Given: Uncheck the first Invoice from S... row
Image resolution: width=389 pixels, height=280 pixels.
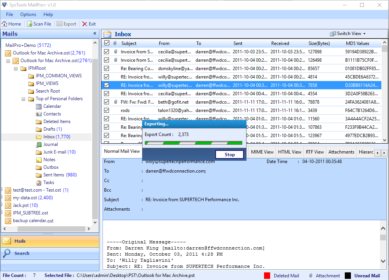Looking at the screenshot, I should (x=106, y=51).
